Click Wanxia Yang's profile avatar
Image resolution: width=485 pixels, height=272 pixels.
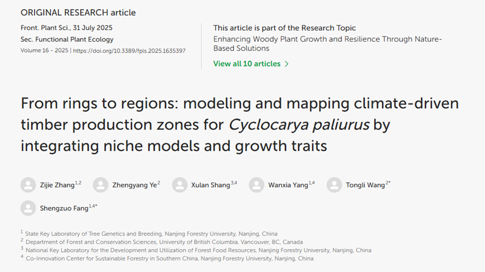click(257, 184)
